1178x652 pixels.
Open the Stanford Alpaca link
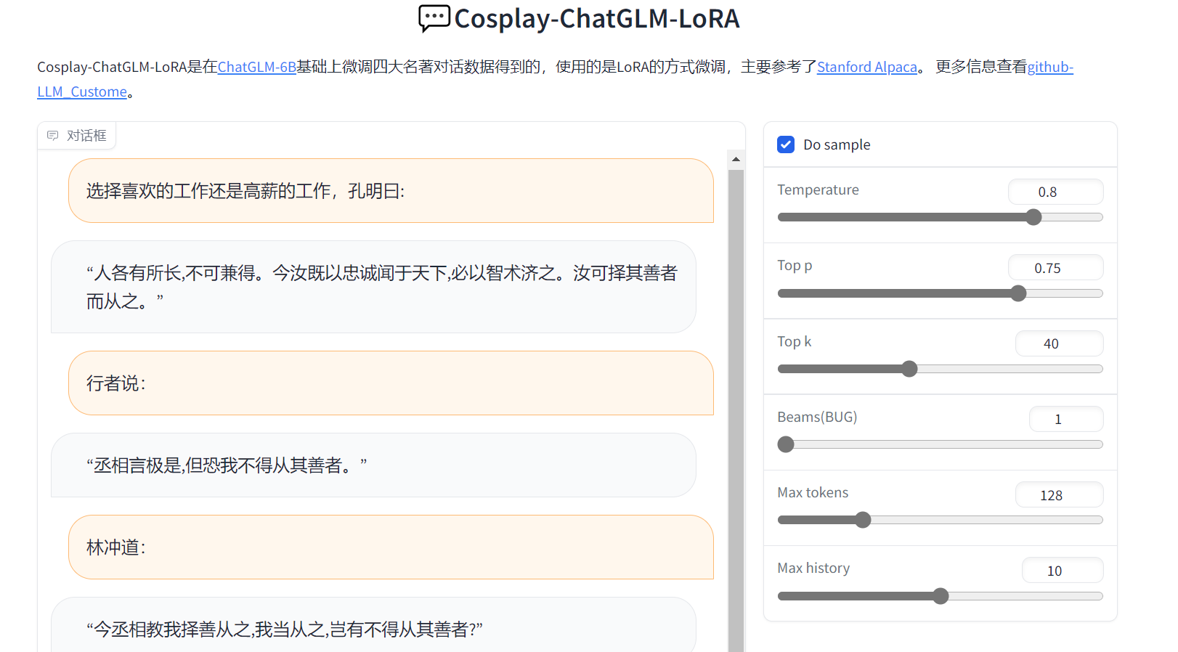tap(867, 67)
